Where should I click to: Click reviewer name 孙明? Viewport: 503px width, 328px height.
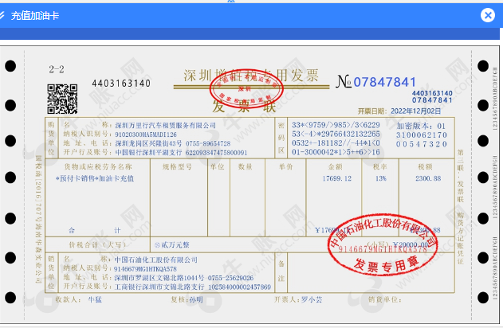tap(196, 299)
